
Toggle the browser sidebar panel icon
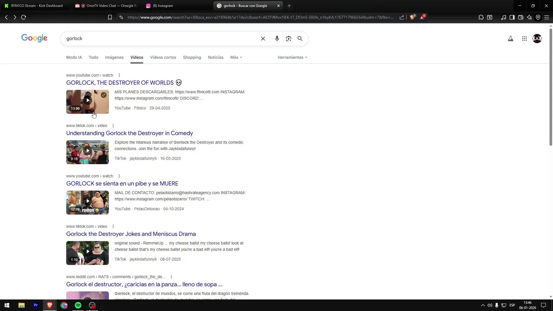tap(512, 17)
